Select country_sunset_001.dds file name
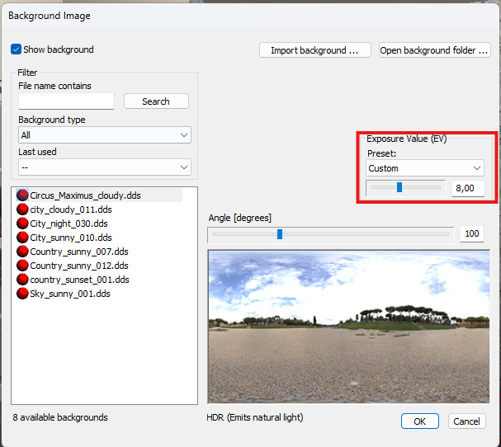Viewport: 501px width, 447px height. [79, 280]
